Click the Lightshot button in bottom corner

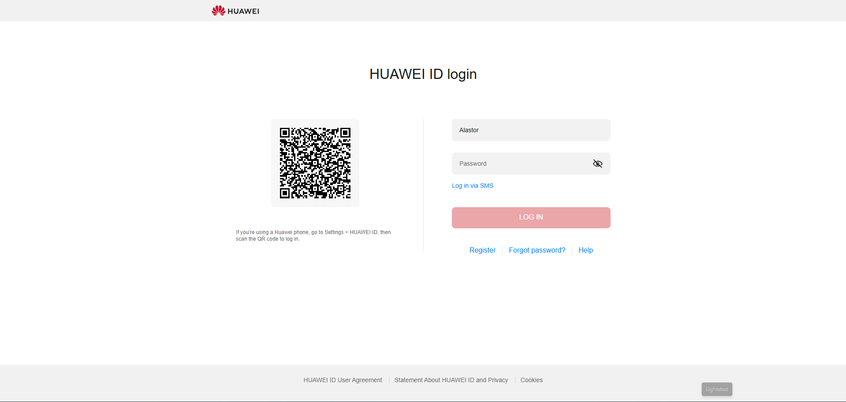click(x=717, y=389)
